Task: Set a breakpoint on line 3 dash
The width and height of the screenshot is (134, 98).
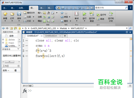Action: click(27, 51)
